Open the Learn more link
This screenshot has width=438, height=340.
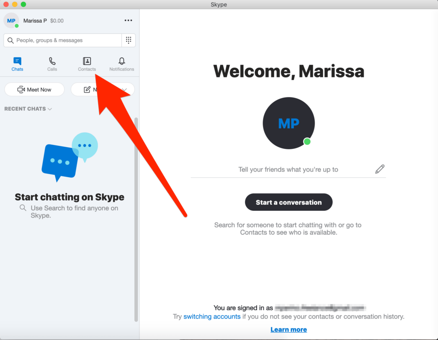tap(289, 329)
